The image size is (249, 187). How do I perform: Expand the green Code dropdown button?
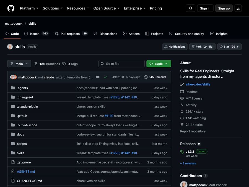(159, 64)
